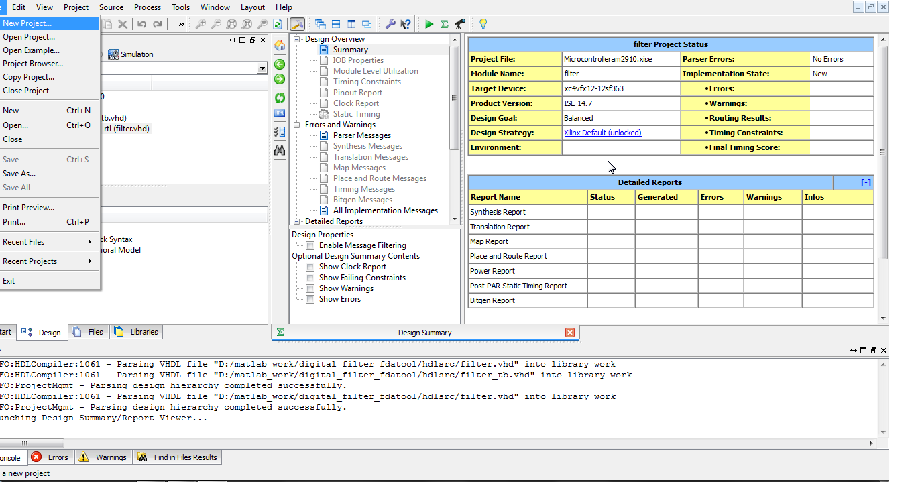
Task: Close the Design Summary tab with the red X
Action: click(570, 333)
